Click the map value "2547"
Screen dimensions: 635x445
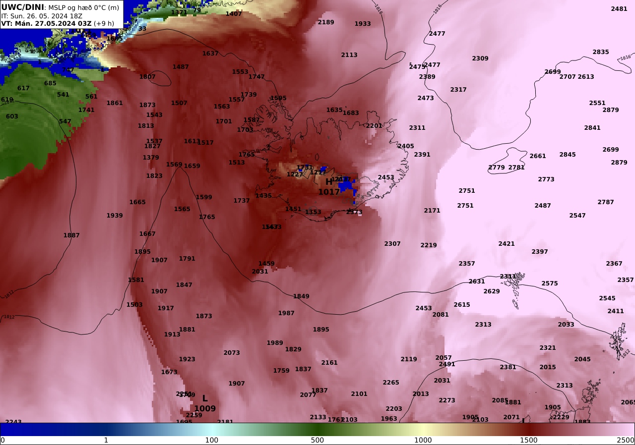pyautogui.click(x=577, y=216)
